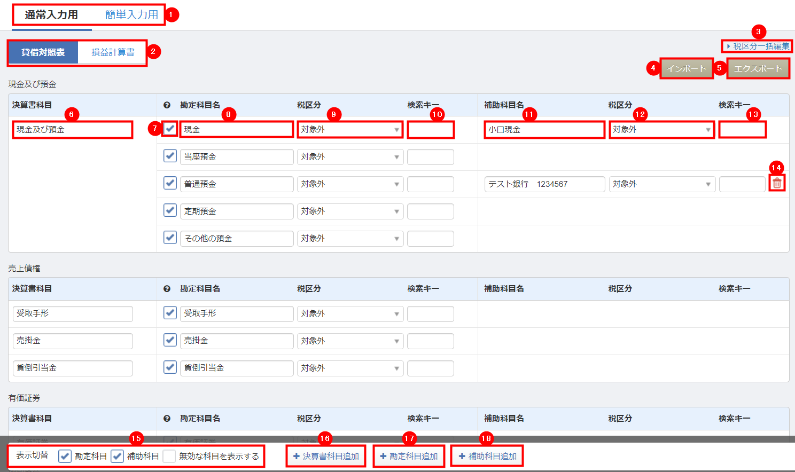Switch to 通常入力用 tab
The width and height of the screenshot is (795, 472).
tap(51, 15)
